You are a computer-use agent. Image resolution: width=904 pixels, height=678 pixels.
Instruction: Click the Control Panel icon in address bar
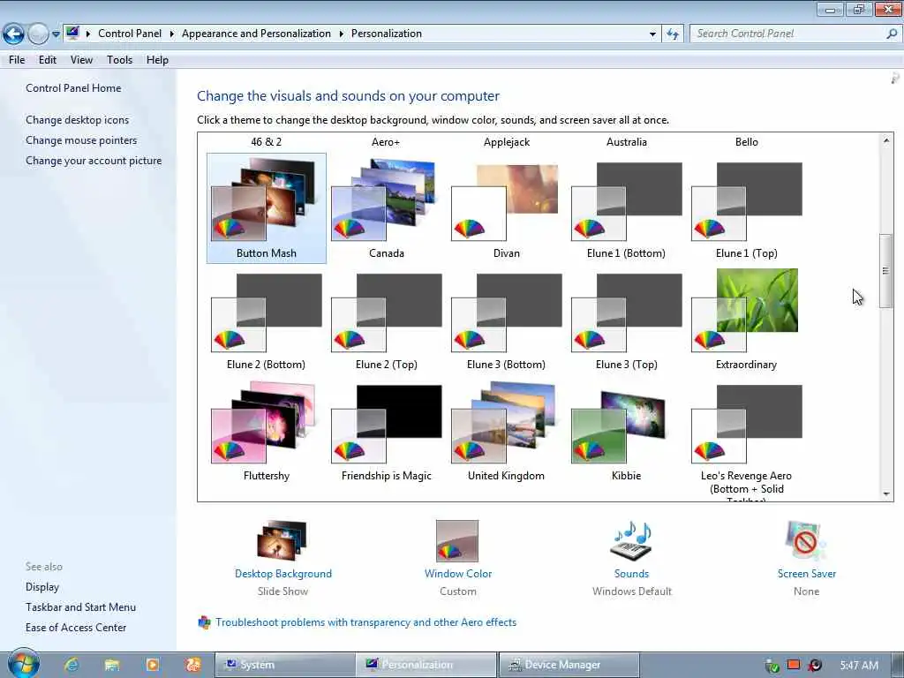click(x=72, y=33)
